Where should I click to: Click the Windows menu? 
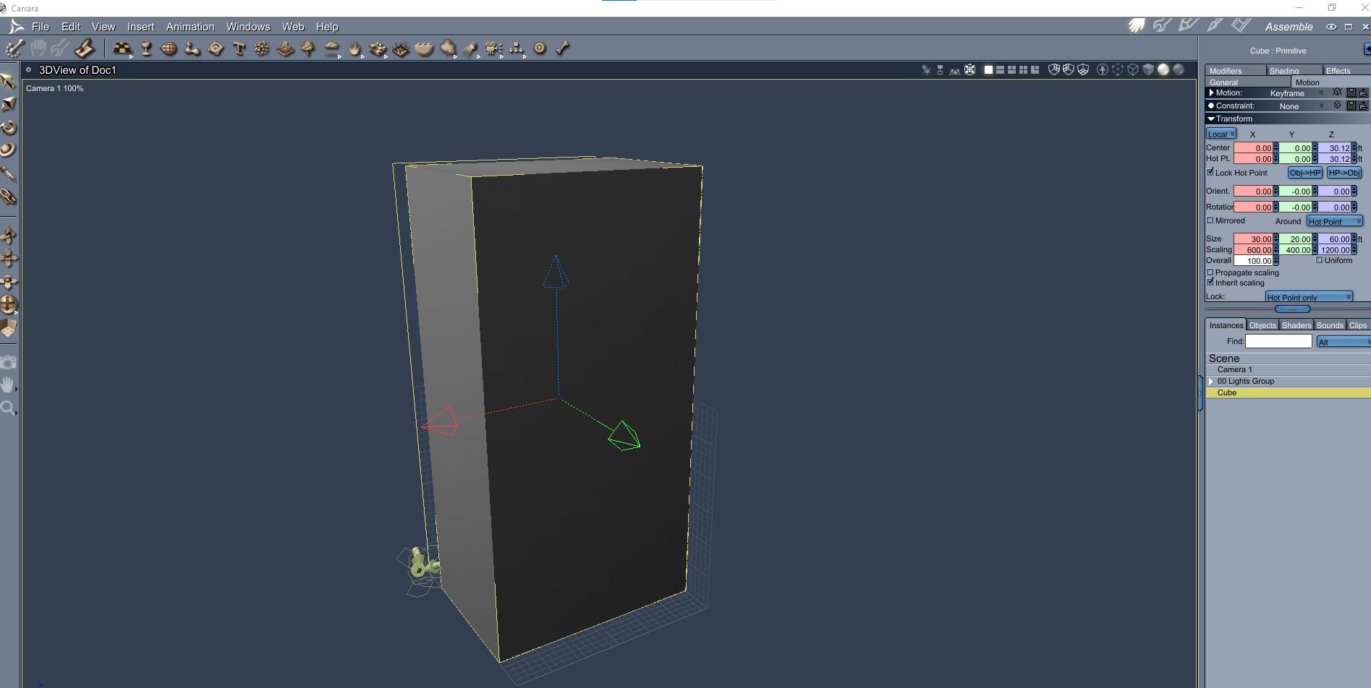tap(248, 27)
